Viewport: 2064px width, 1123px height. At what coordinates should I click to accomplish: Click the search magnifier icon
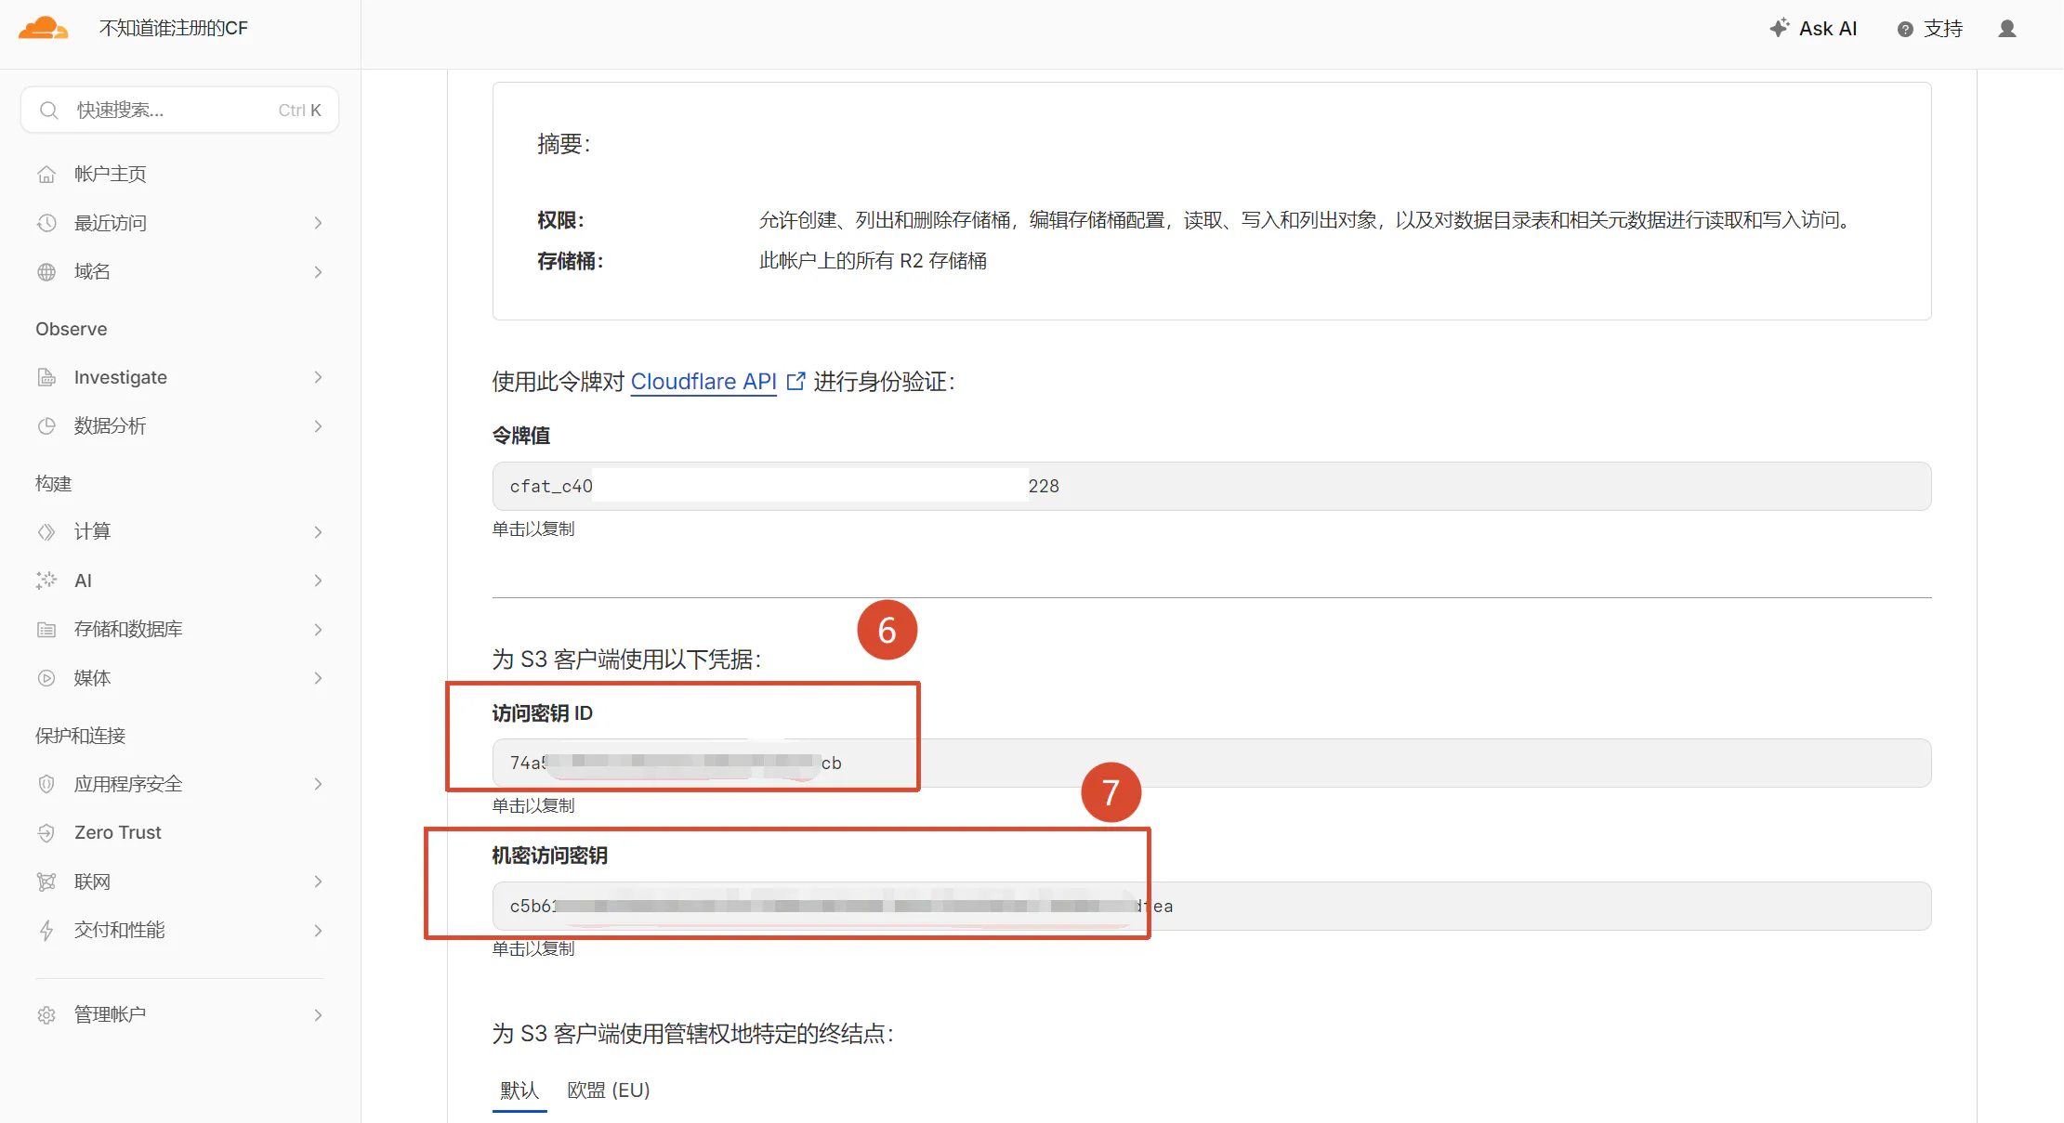tap(49, 111)
